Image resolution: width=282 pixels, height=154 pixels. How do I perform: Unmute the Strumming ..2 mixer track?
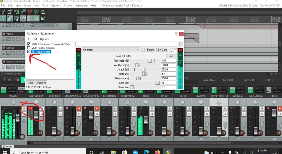79,108
